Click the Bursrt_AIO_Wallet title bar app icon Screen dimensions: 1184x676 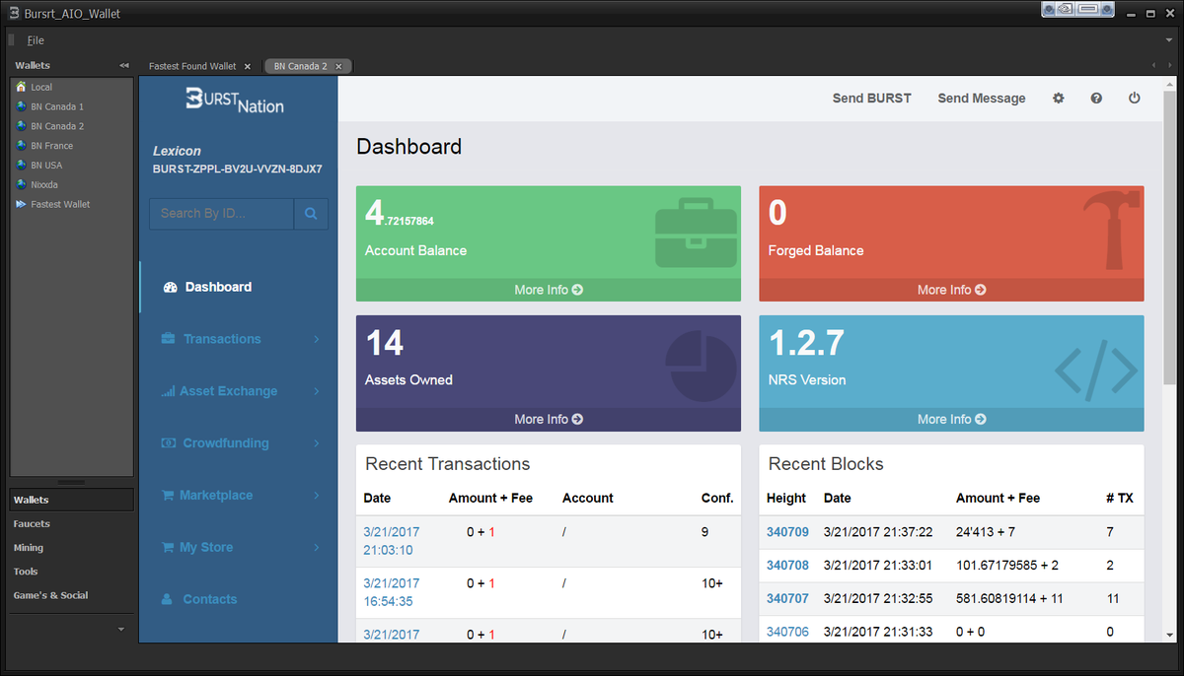pos(13,14)
